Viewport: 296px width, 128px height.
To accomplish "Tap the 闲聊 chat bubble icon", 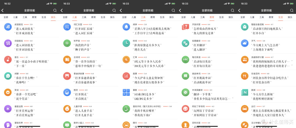I will (8, 76).
